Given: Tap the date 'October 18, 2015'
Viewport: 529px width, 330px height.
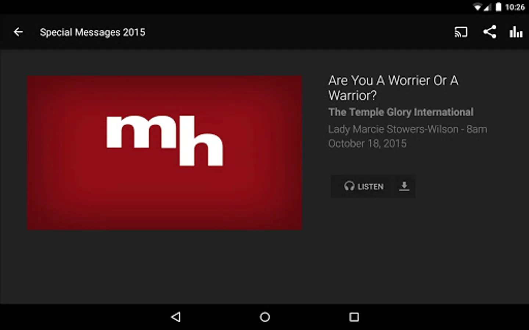Looking at the screenshot, I should [367, 143].
